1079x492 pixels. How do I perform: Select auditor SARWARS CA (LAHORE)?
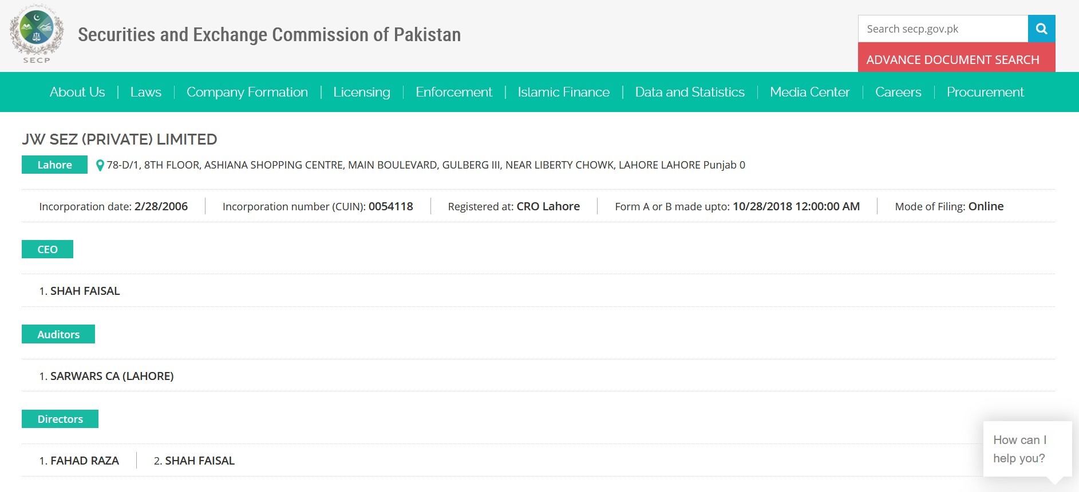click(x=112, y=376)
